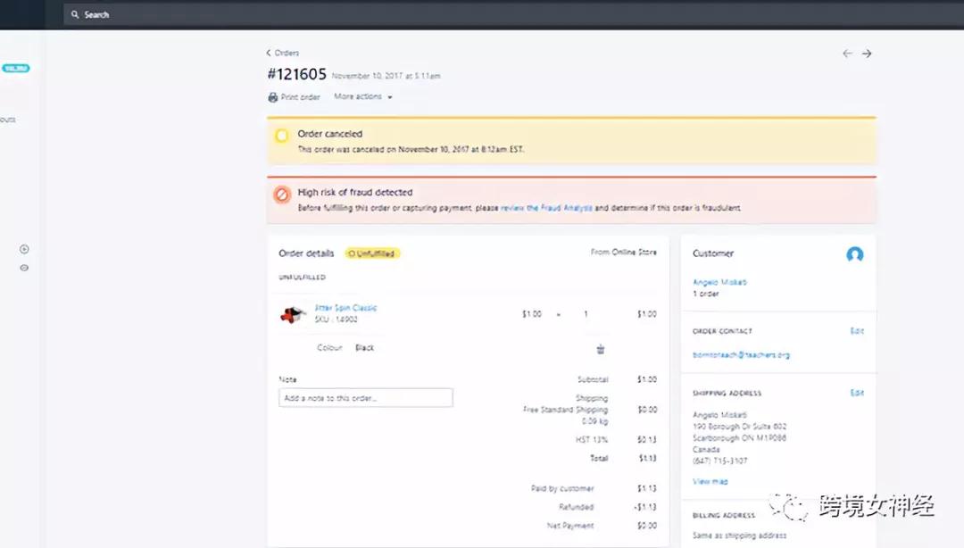Click the high risk fraud warning icon
964x548 pixels.
[282, 194]
